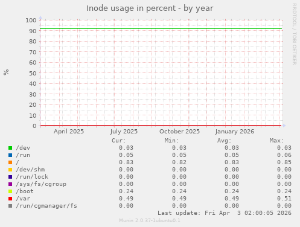
Task: Click the 'Cur:' column header
Action: pos(119,141)
